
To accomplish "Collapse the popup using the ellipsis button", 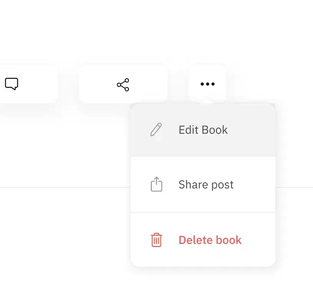I will [x=208, y=84].
